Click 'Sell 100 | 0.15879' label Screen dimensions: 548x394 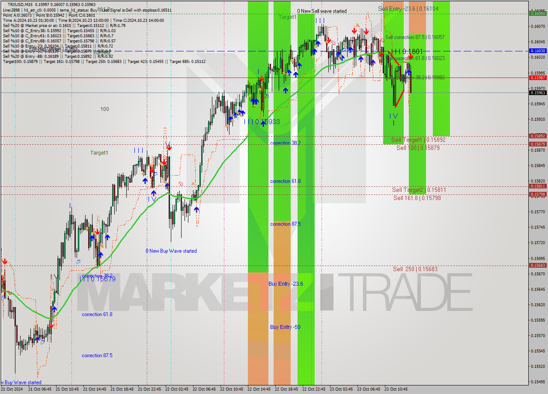point(418,148)
